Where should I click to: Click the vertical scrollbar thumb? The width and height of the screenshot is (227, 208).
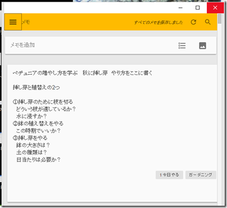point(220,19)
